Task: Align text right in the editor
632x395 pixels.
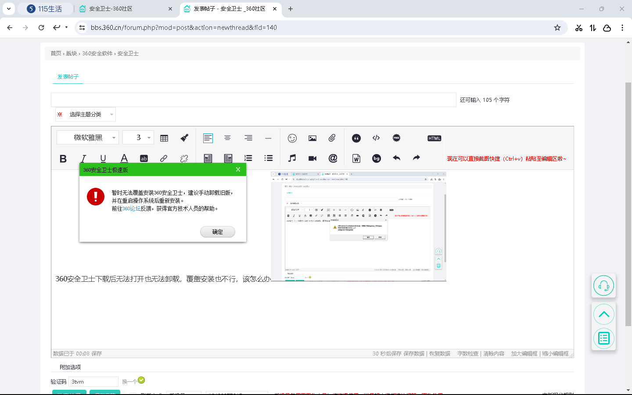Action: 248,138
